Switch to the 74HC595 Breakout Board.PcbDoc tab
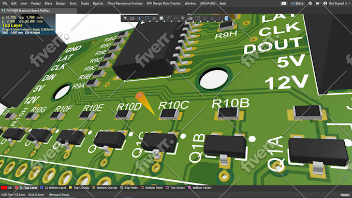 39,10
